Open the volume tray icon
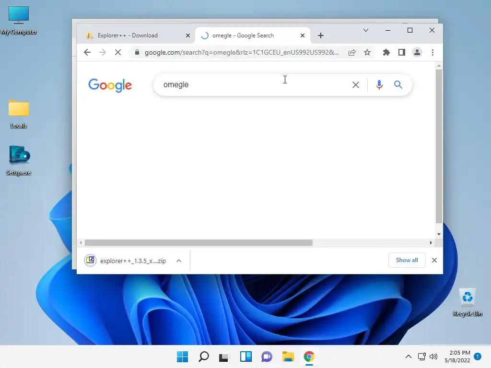This screenshot has height=368, width=491. click(433, 356)
